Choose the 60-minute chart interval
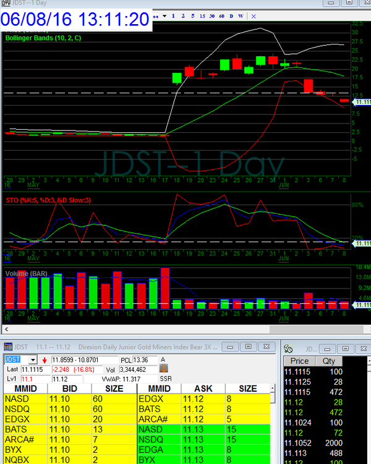The image size is (371, 464). 221,16
